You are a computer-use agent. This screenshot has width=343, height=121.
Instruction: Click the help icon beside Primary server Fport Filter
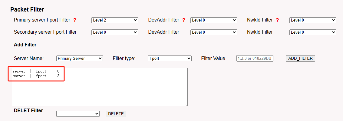[75, 20]
